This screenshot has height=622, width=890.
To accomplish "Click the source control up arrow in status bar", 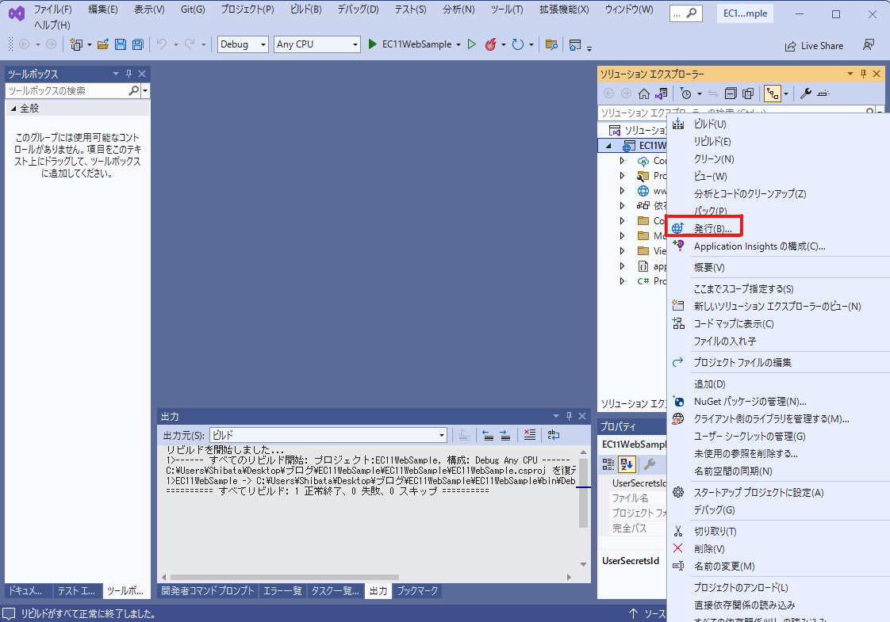I will coord(634,613).
